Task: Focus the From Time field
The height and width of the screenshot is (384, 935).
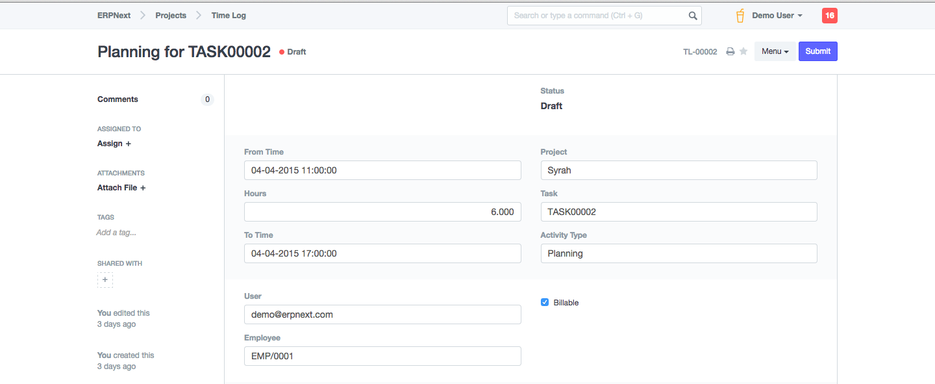Action: click(x=382, y=170)
